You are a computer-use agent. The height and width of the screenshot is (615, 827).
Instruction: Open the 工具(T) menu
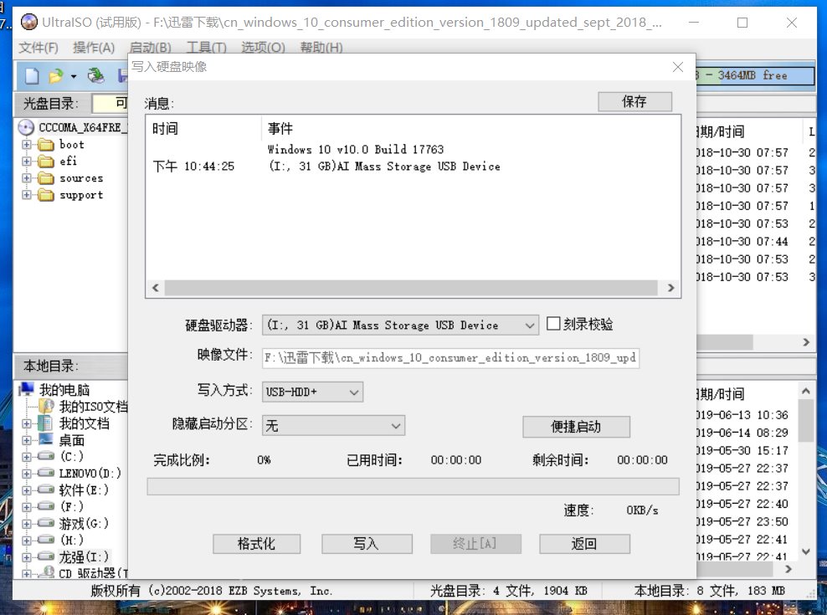click(206, 48)
